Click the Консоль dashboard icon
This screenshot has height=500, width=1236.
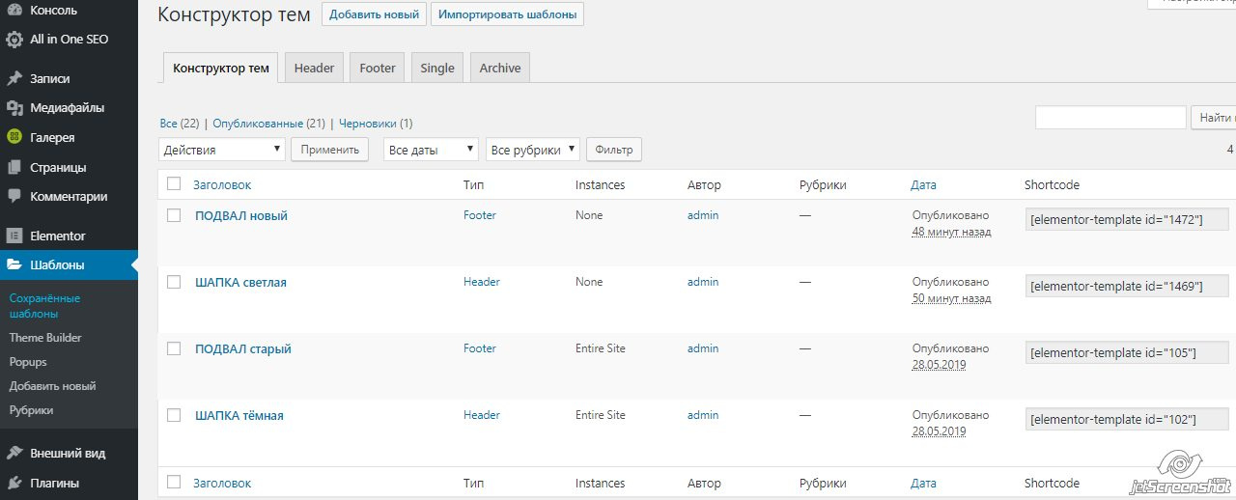(x=14, y=11)
